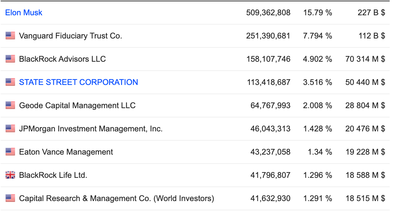Click the BlackRock Life Ltd. name
395x215 pixels.
tap(53, 175)
